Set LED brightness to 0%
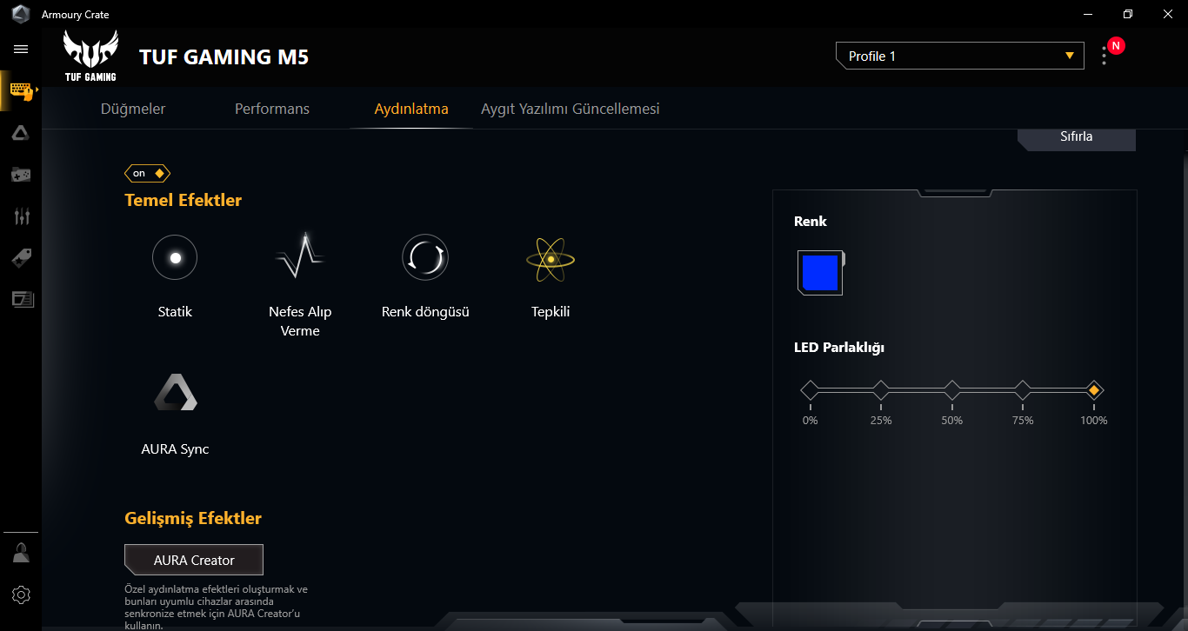The height and width of the screenshot is (631, 1188). click(x=811, y=390)
